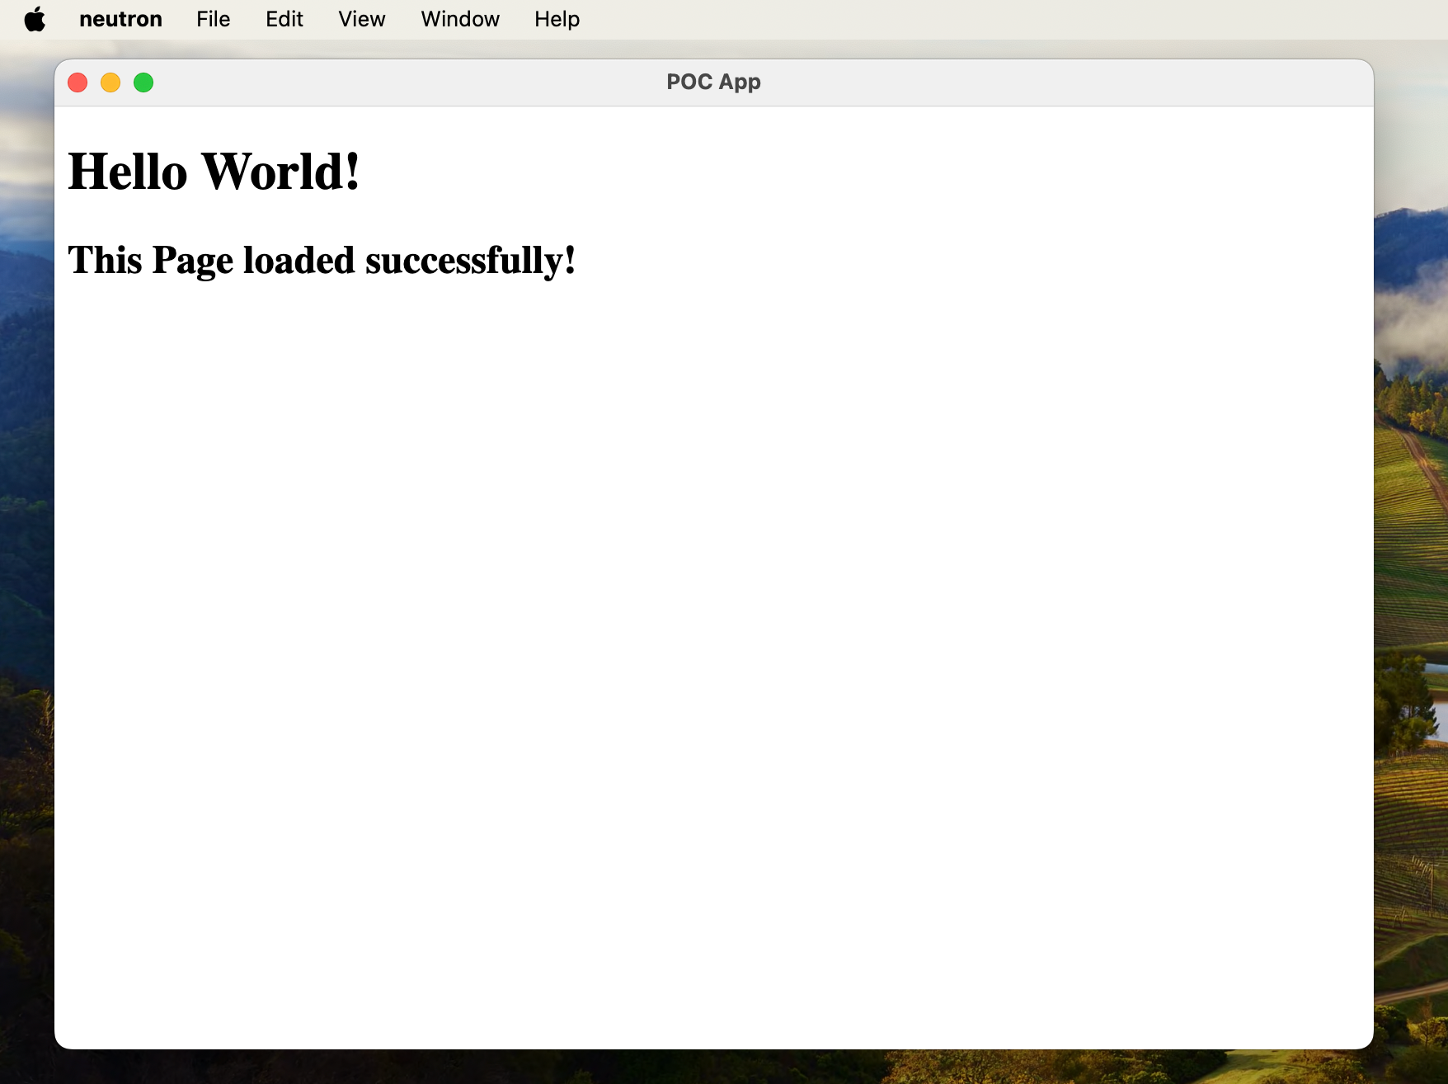Open the Apple menu

coord(35,19)
